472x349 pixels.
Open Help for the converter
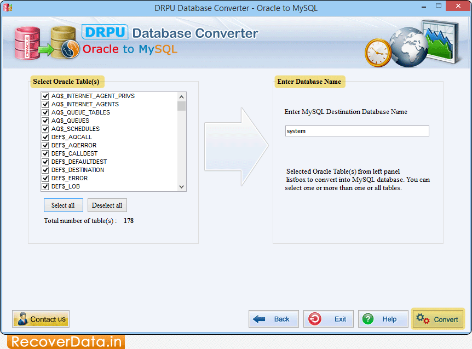[383, 319]
